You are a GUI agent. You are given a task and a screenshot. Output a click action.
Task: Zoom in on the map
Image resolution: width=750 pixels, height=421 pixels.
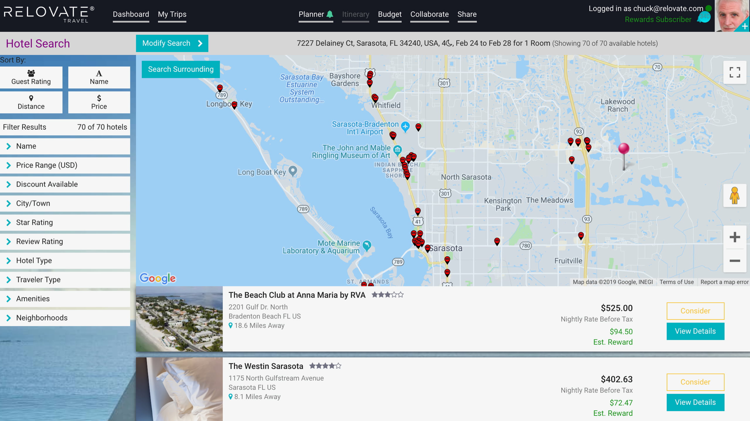(x=734, y=237)
